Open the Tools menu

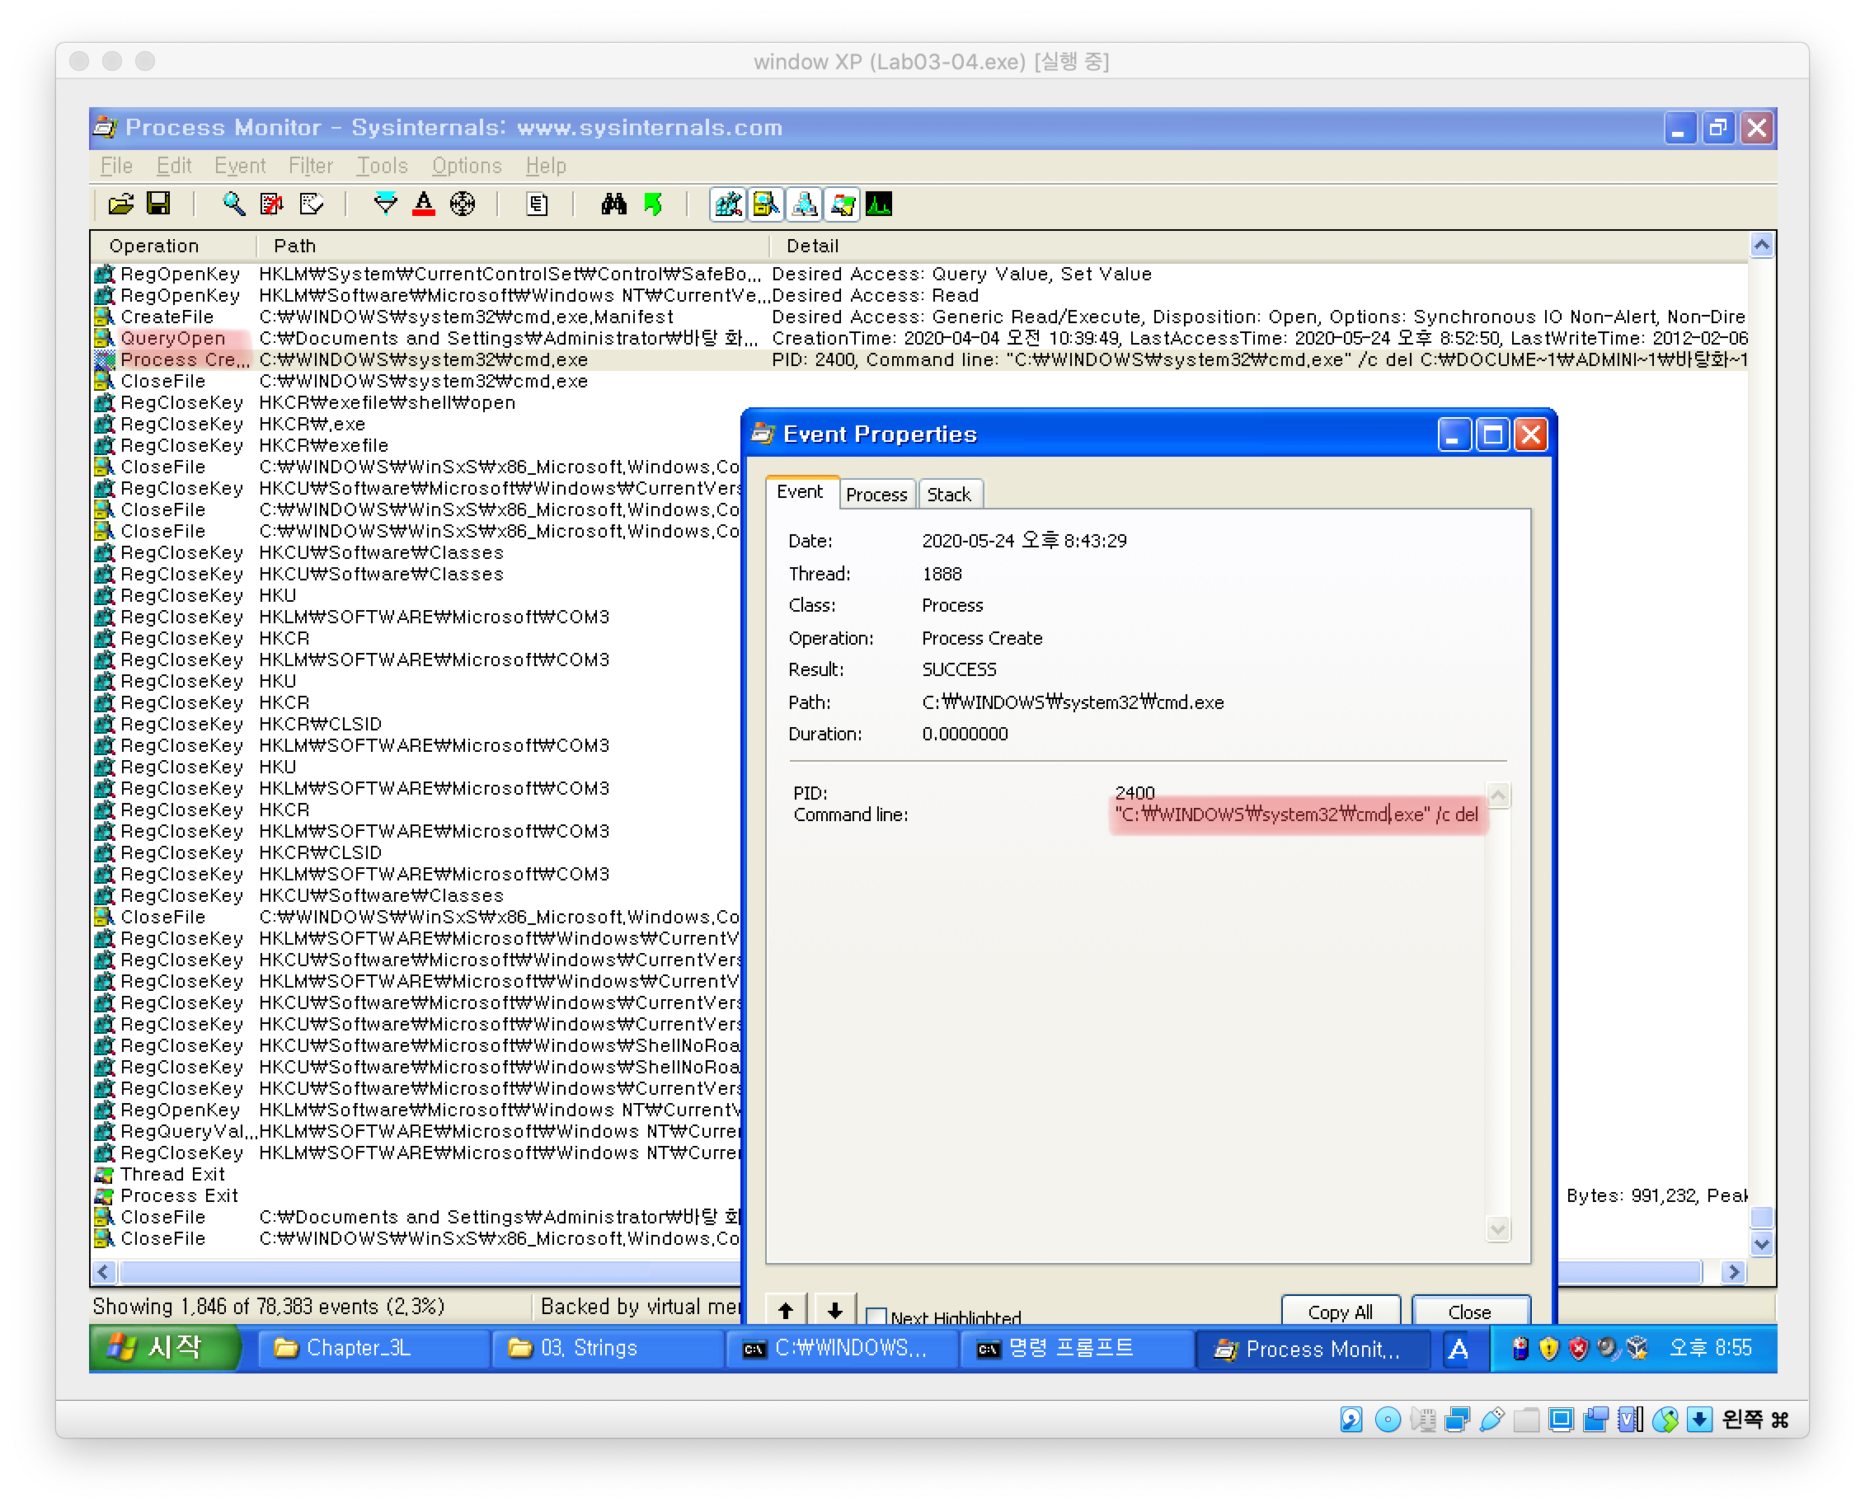pyautogui.click(x=382, y=166)
